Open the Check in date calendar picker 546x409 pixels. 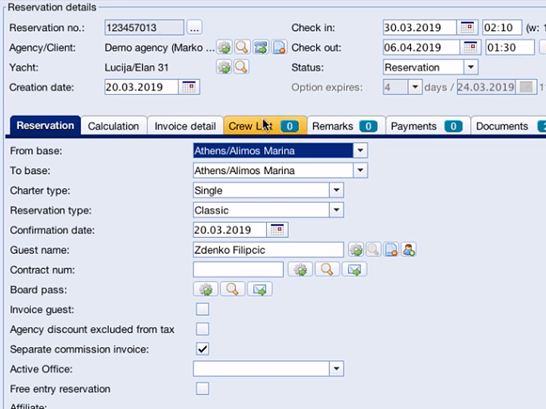pyautogui.click(x=468, y=28)
